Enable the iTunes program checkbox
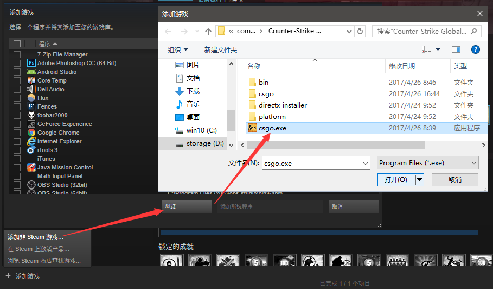 tap(17, 159)
